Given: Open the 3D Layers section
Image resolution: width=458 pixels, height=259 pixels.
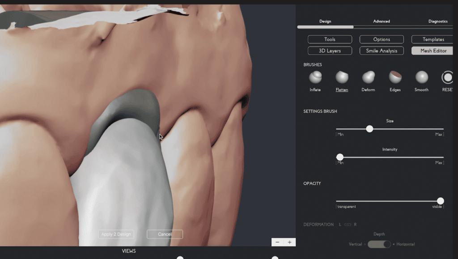Looking at the screenshot, I should (x=330, y=51).
